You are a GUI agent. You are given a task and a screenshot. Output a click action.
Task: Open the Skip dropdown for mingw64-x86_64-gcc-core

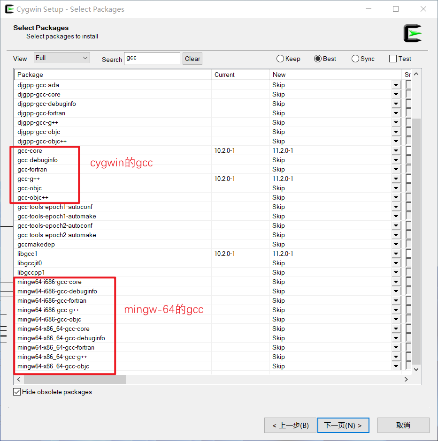pos(396,329)
